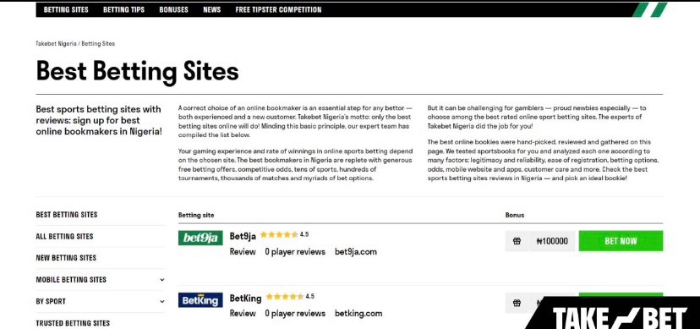Open the BetKing Review link
The image size is (700, 329).
[243, 314]
